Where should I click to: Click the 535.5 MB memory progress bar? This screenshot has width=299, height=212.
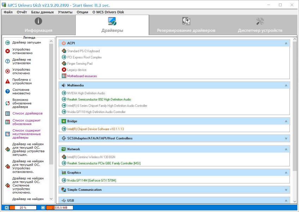(60, 208)
